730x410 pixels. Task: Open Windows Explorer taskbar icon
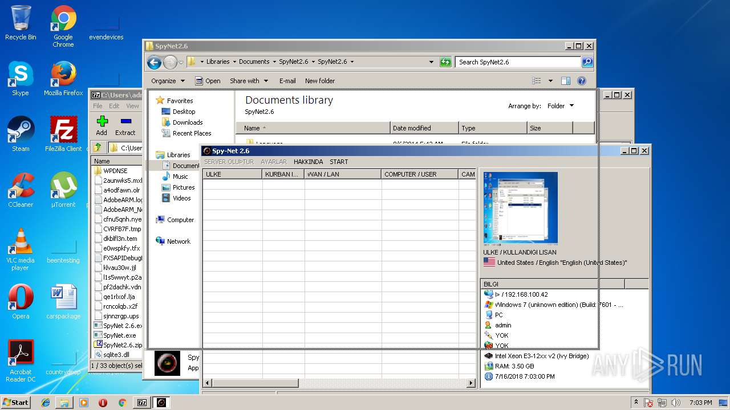[64, 403]
